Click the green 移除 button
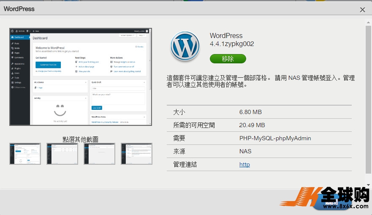This screenshot has height=215, width=372. pos(228,59)
